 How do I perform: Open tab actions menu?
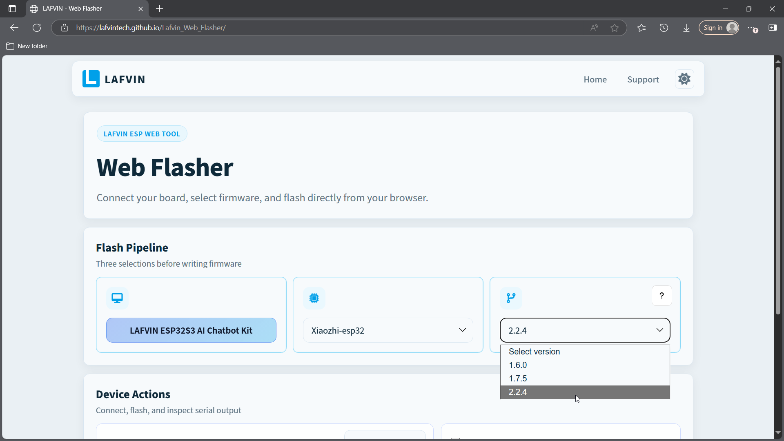coord(12,9)
